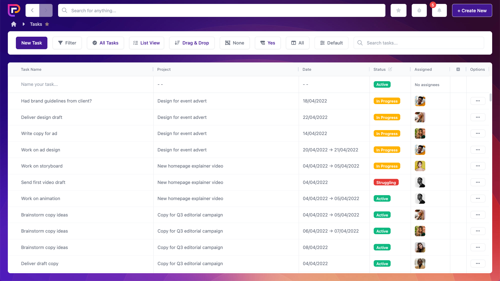Click the sort icon on the Drag & Drop control
The width and height of the screenshot is (500, 281).
pyautogui.click(x=177, y=43)
